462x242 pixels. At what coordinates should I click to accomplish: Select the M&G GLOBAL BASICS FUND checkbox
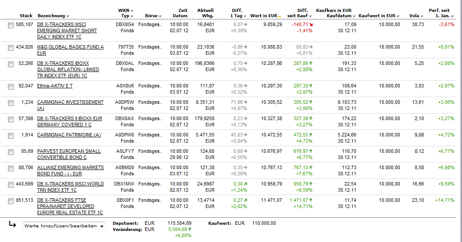pyautogui.click(x=11, y=48)
